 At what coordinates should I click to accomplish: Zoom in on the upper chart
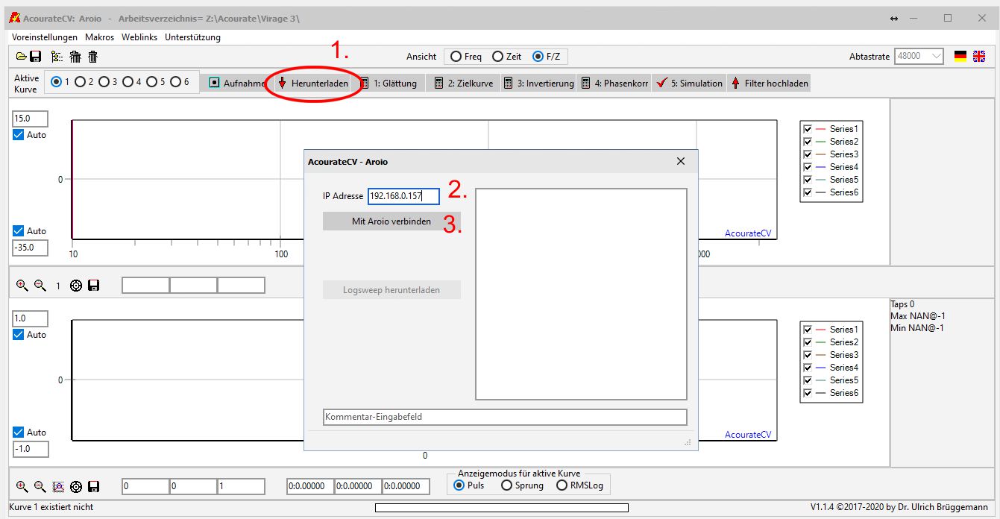(x=22, y=285)
